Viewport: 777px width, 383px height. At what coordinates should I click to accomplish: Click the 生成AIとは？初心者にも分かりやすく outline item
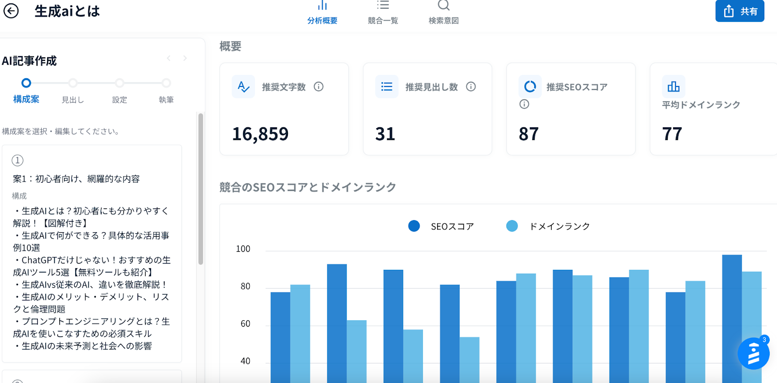pyautogui.click(x=91, y=217)
